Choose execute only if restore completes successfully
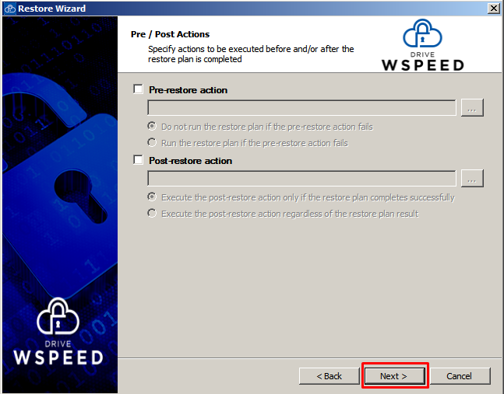Screen dimensions: 504x394 tap(152, 197)
